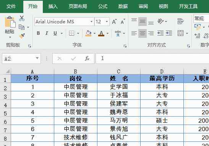Switch to the 数据 tab
Screen dimensions: 209x146
pyautogui.click(x=123, y=6)
